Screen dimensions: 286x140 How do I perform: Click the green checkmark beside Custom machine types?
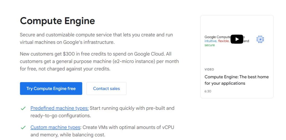click(x=23, y=128)
